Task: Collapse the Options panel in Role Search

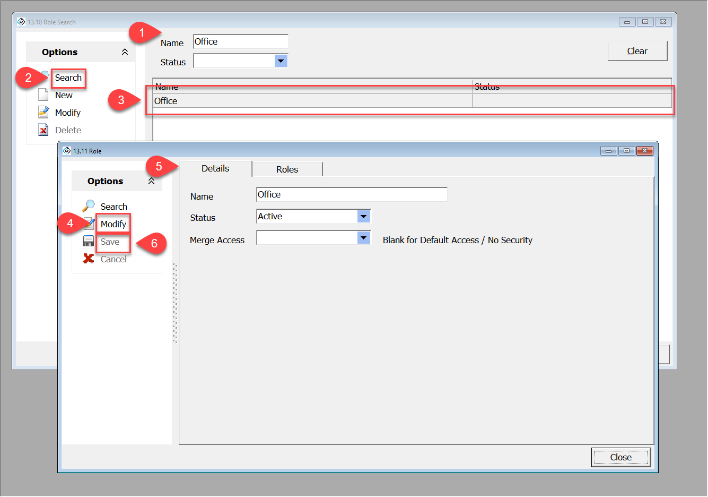Action: point(125,52)
